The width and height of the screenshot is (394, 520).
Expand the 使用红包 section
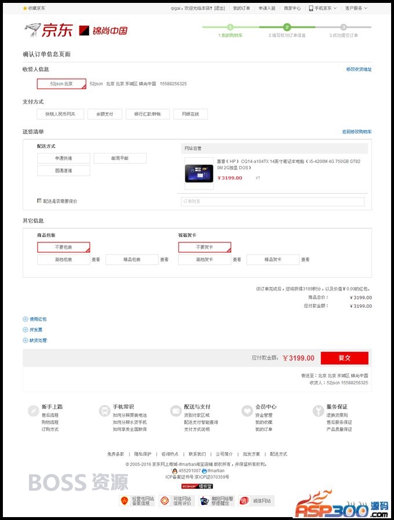pyautogui.click(x=35, y=319)
